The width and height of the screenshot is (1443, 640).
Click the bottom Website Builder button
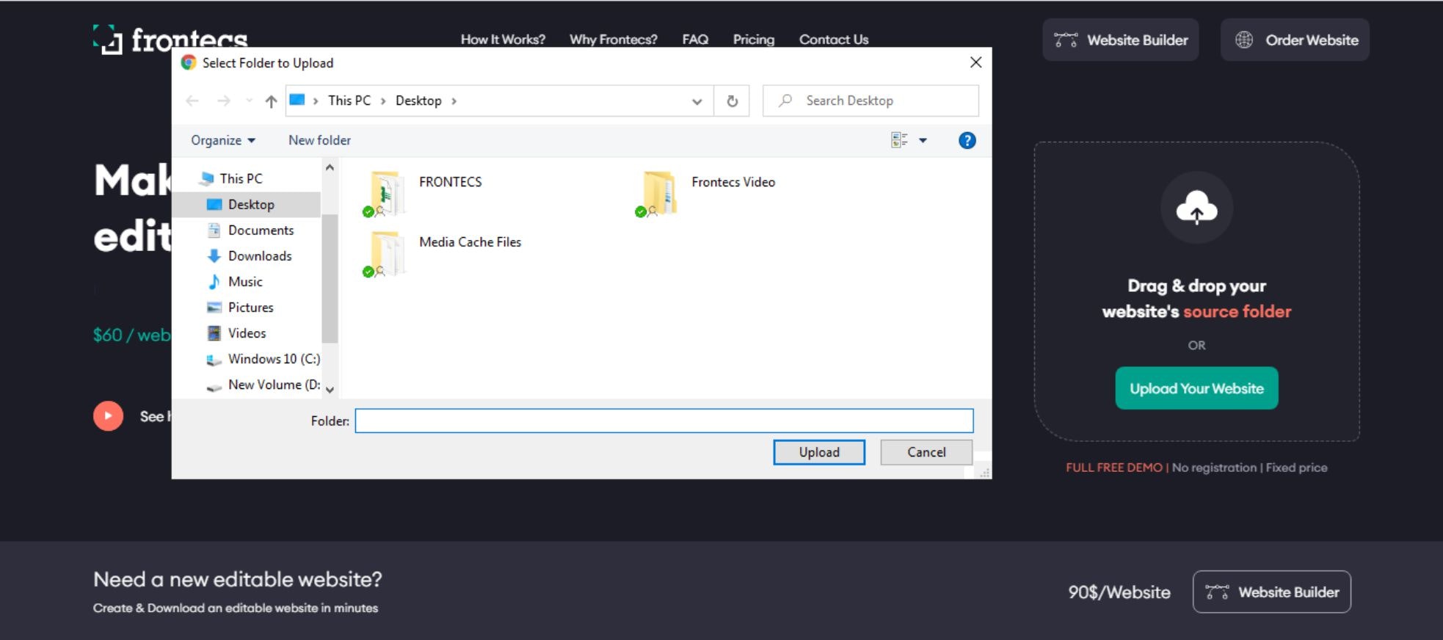1271,592
